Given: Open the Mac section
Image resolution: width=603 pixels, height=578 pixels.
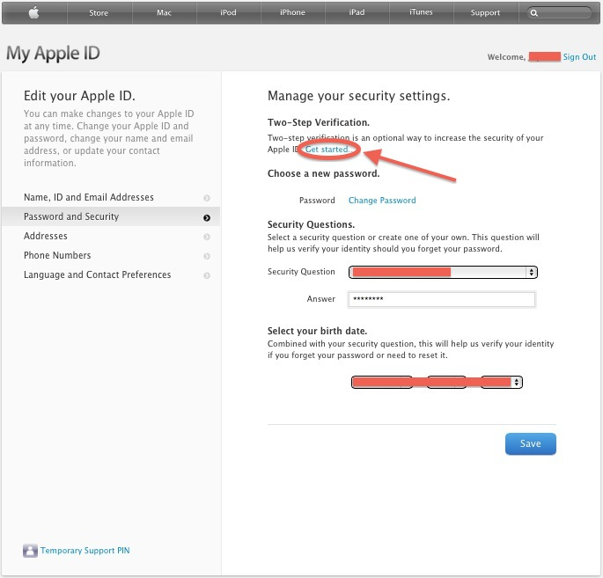Looking at the screenshot, I should [x=165, y=12].
